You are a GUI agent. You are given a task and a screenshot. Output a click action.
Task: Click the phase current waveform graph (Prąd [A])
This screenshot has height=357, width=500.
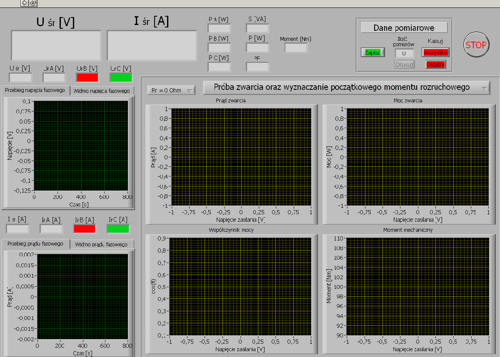pyautogui.click(x=82, y=297)
